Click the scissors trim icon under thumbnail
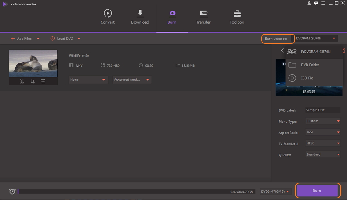The width and height of the screenshot is (347, 200). pyautogui.click(x=22, y=81)
